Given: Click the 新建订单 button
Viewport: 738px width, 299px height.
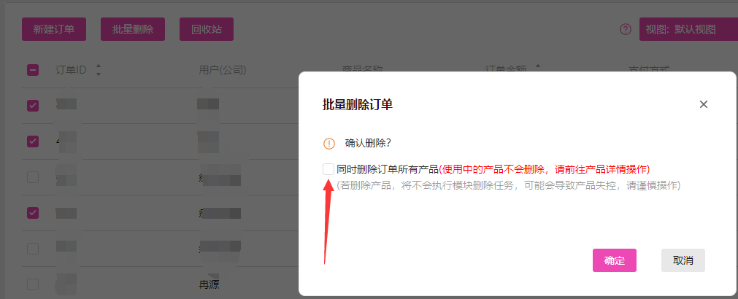Looking at the screenshot, I should [x=54, y=30].
